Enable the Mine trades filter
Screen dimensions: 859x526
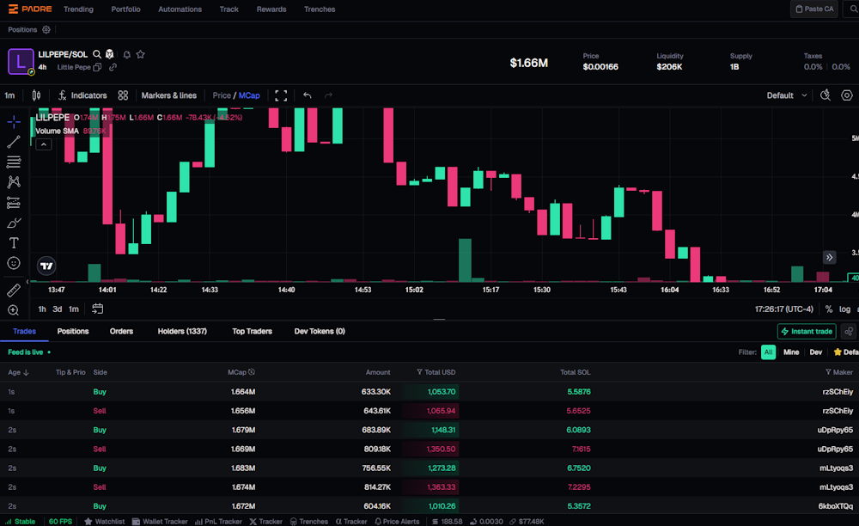click(x=791, y=352)
